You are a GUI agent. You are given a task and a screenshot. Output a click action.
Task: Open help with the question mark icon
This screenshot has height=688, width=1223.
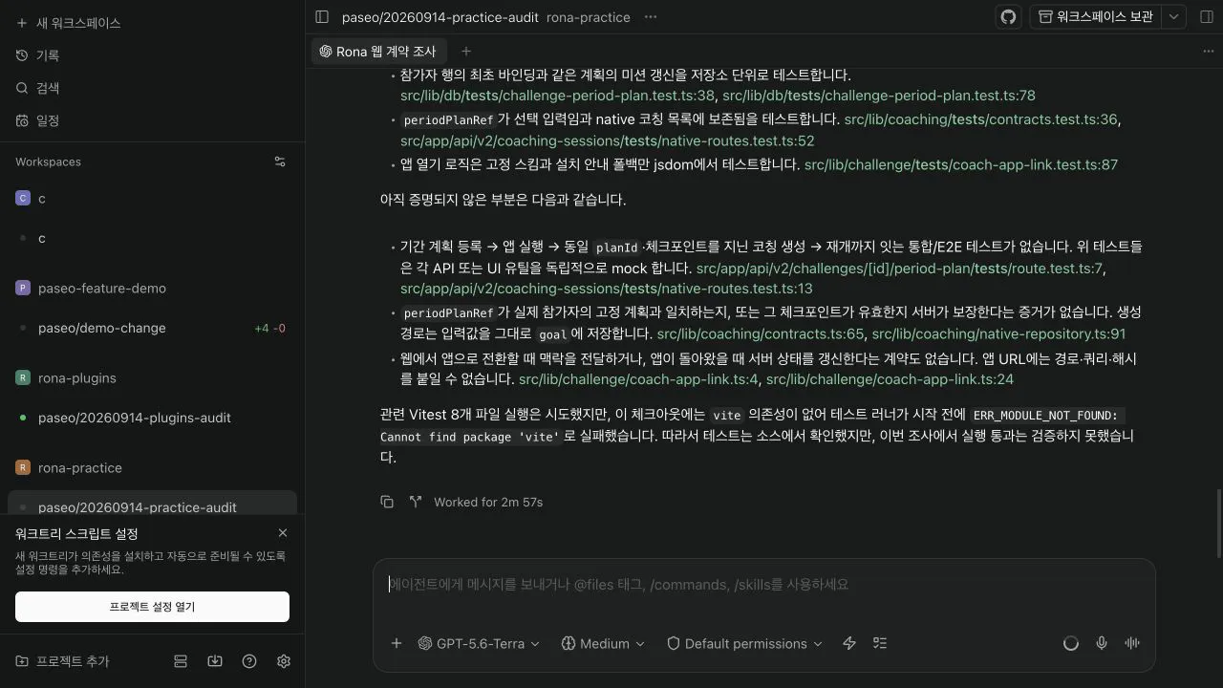[249, 661]
